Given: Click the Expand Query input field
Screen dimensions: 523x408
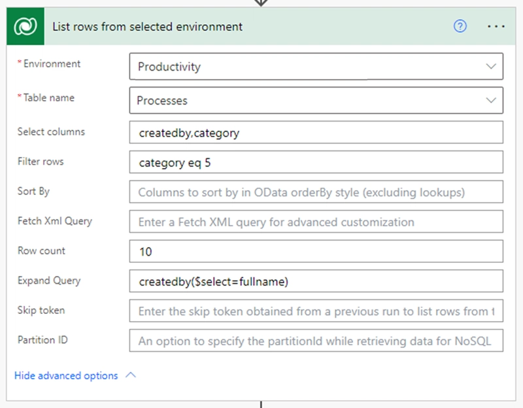Looking at the screenshot, I should coord(316,282).
